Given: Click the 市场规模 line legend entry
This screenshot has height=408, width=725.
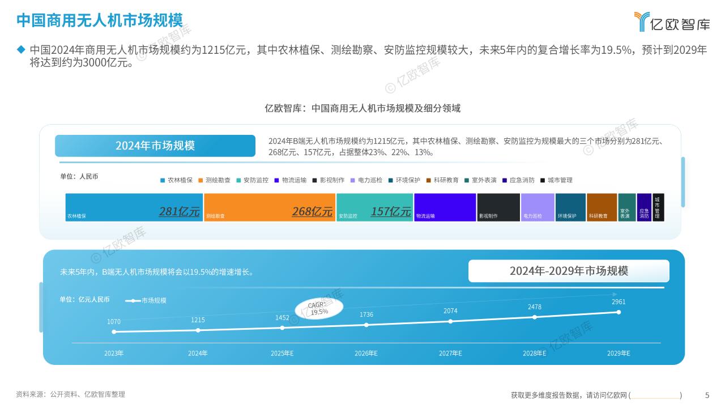Looking at the screenshot, I should [146, 300].
